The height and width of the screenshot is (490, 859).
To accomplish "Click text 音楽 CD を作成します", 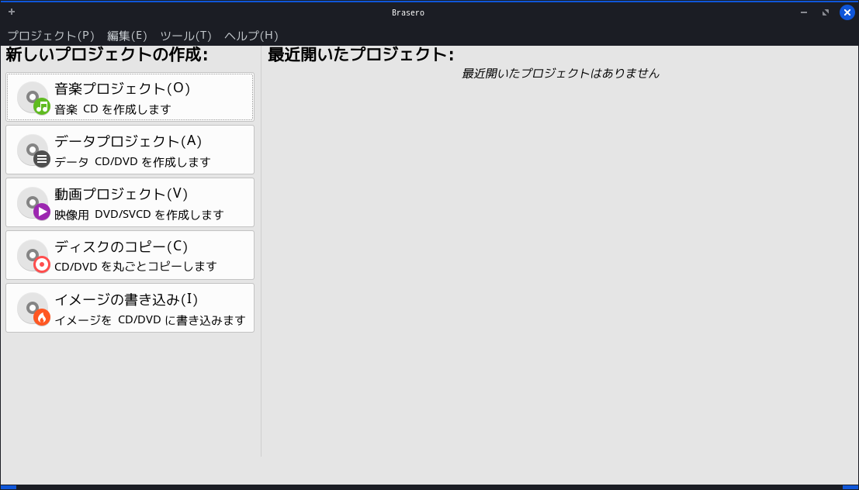I will pyautogui.click(x=113, y=109).
